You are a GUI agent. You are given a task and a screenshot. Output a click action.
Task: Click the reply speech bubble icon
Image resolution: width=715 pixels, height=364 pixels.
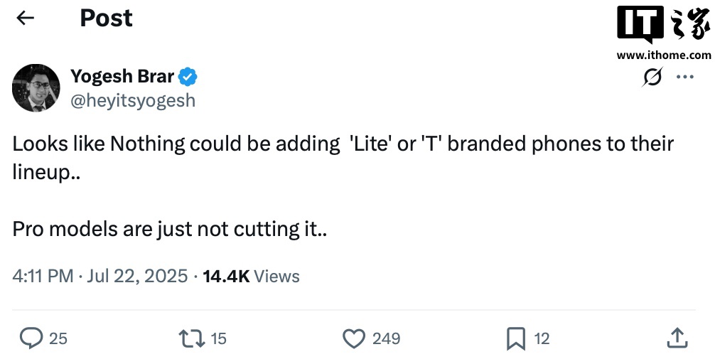coord(31,338)
